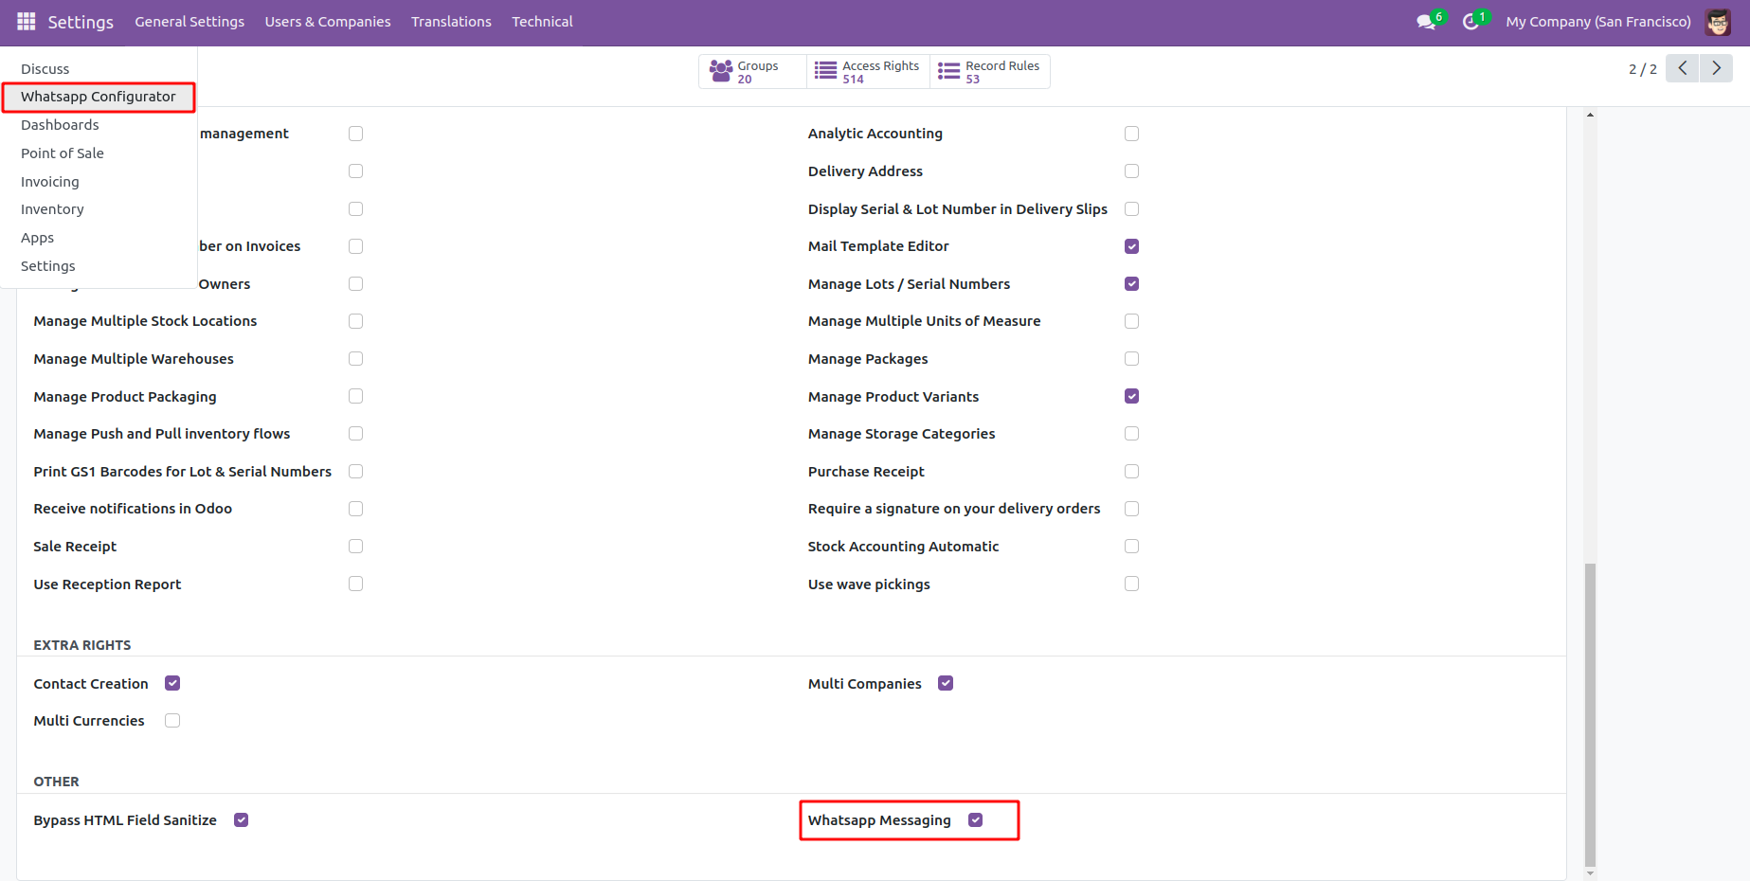
Task: Enable Delivery Address checkbox
Action: [x=1131, y=171]
